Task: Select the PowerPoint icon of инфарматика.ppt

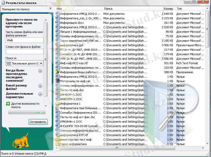Action: coord(57,45)
